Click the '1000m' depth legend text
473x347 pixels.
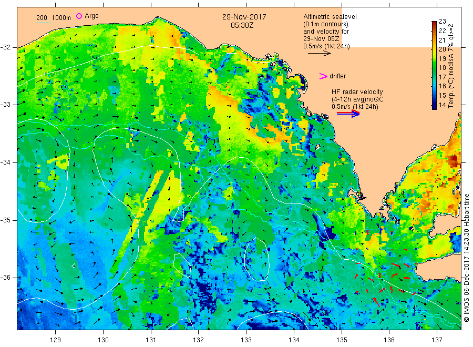[61, 18]
